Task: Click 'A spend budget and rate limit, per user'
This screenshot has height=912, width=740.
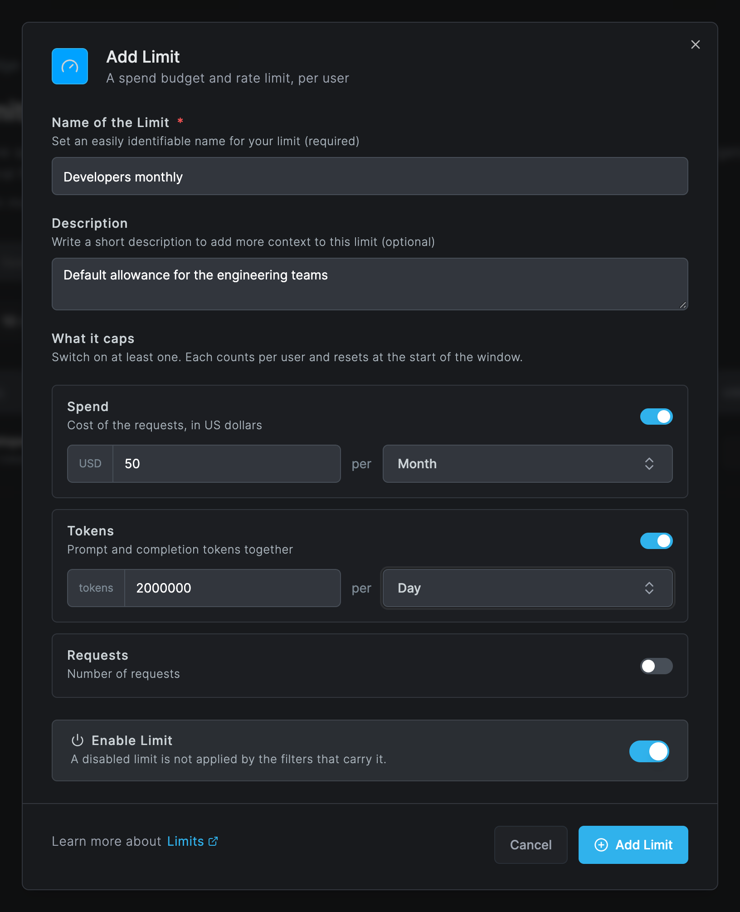Action: (x=228, y=78)
